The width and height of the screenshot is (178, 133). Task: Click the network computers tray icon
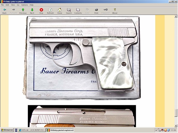point(169,130)
